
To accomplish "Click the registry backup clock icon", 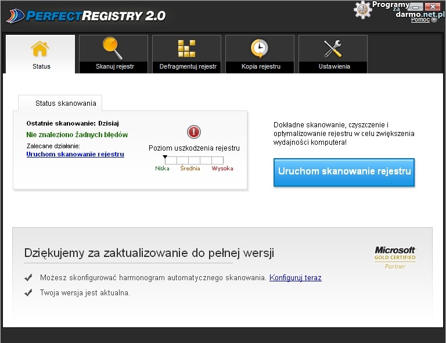I will pyautogui.click(x=260, y=48).
